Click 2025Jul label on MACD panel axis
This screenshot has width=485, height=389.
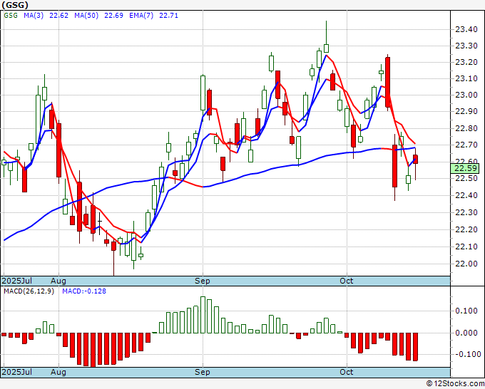click(17, 372)
